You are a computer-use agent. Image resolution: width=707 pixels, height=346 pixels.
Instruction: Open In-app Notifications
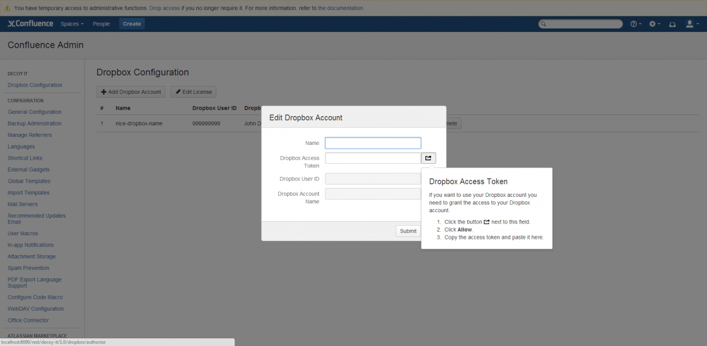point(31,245)
